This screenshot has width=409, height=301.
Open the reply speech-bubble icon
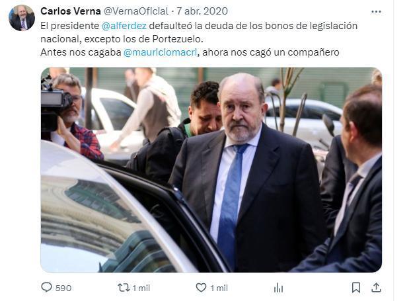click(47, 287)
